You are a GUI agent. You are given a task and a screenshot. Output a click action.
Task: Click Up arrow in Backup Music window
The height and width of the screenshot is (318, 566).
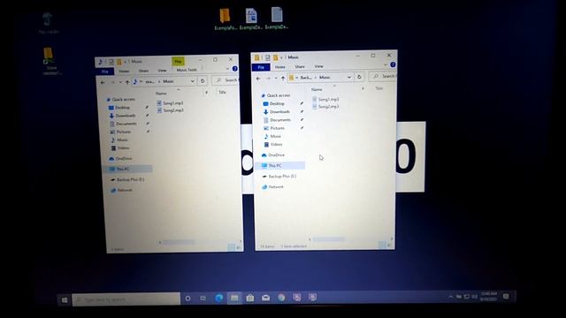[x=283, y=78]
